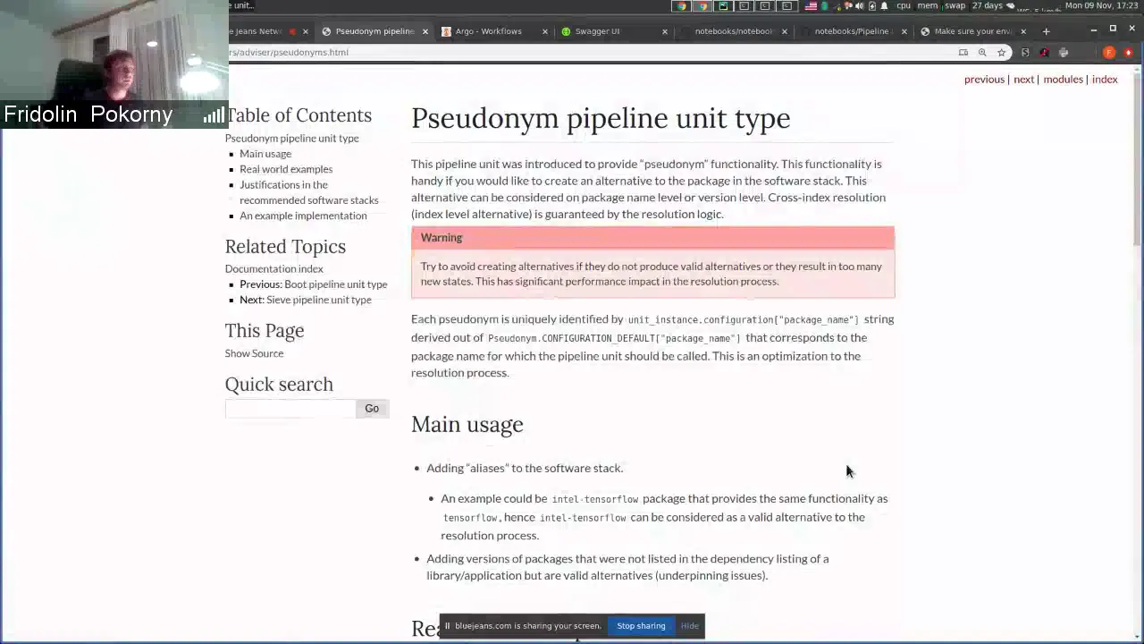
Task: Open the notification bell in the tray
Action: [884, 6]
